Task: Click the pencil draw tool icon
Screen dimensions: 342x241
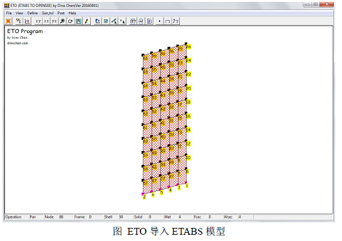Action: click(x=86, y=21)
